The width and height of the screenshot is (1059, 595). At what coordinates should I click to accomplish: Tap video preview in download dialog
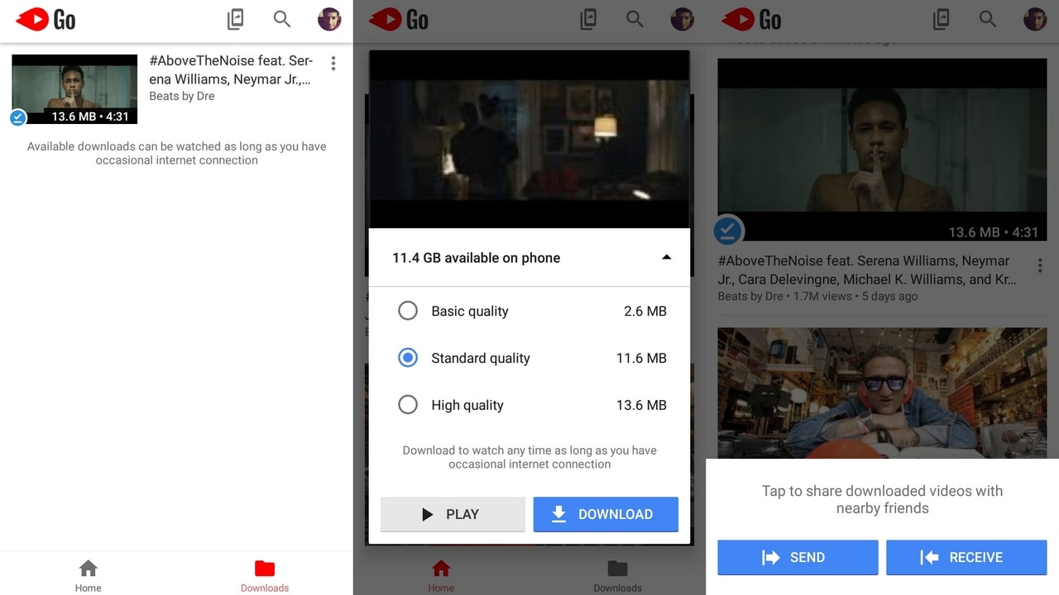(x=529, y=140)
